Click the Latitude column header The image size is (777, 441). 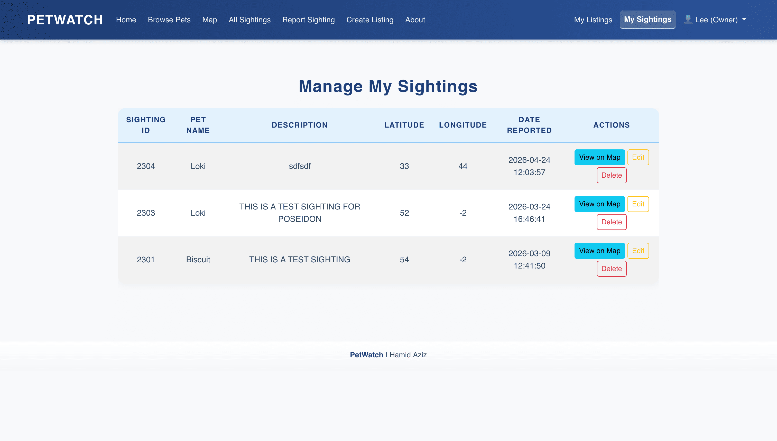pos(404,125)
